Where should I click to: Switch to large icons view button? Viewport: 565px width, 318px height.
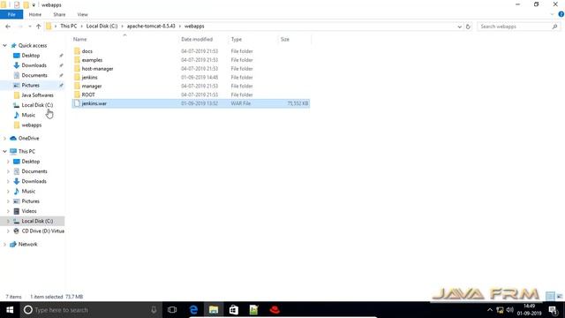559,297
